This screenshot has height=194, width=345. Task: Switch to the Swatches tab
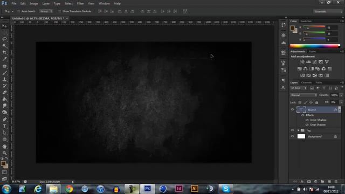pyautogui.click(x=306, y=21)
